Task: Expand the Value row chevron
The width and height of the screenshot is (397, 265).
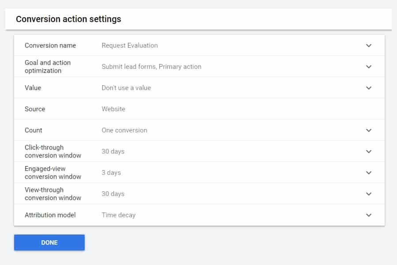Action: (x=369, y=88)
